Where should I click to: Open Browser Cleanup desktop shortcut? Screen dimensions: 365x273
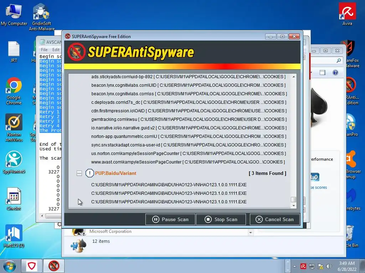pos(353,165)
